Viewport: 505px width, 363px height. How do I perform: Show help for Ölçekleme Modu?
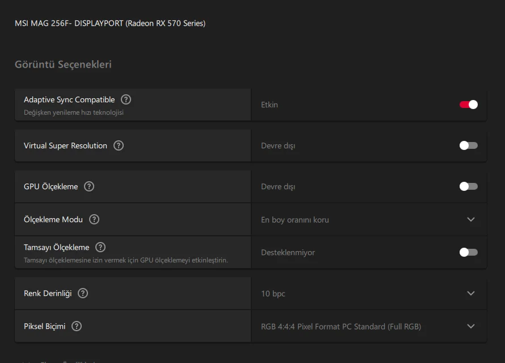pos(94,219)
